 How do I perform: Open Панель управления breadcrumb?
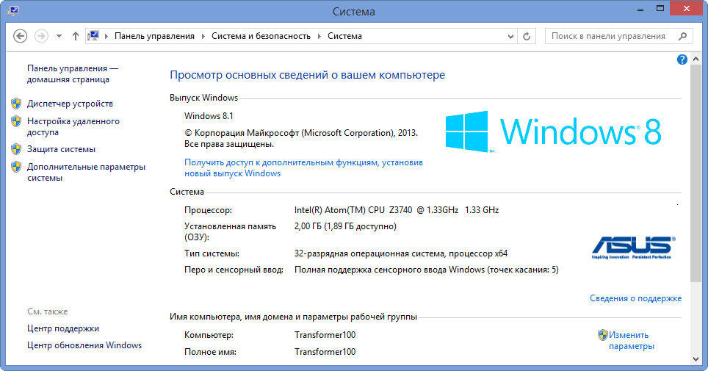(154, 36)
